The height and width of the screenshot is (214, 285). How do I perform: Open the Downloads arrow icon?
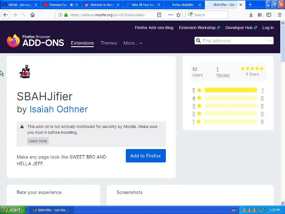click(x=251, y=15)
